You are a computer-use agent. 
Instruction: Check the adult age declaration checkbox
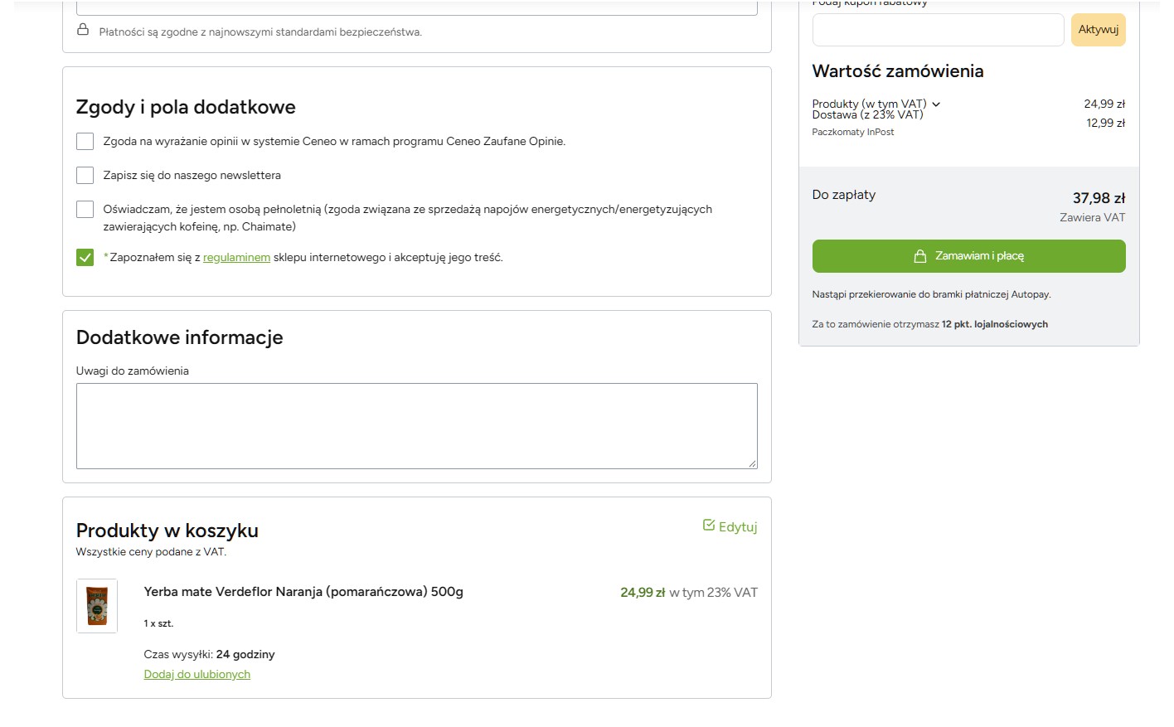[x=85, y=209]
